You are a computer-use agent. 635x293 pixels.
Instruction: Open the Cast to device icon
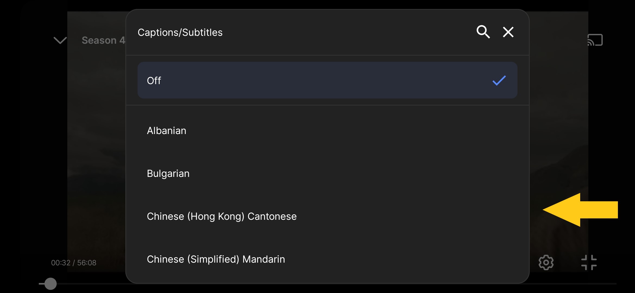595,40
